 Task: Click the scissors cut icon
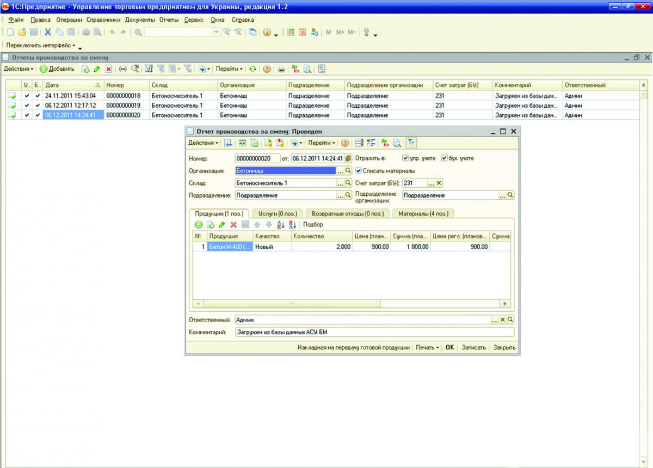pos(48,33)
